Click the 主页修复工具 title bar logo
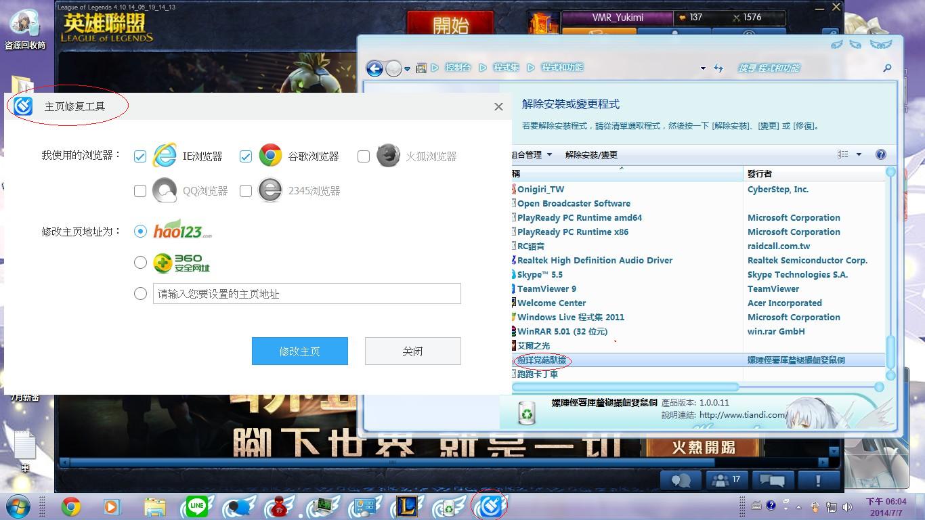Image resolution: width=925 pixels, height=520 pixels. pos(23,106)
